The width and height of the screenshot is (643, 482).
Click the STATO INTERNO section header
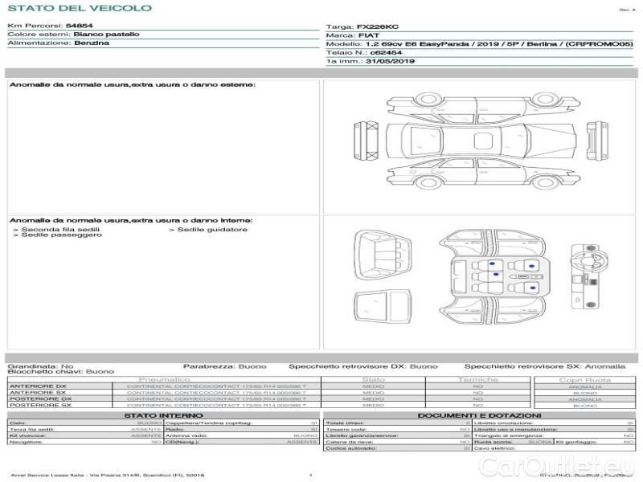[x=163, y=415]
